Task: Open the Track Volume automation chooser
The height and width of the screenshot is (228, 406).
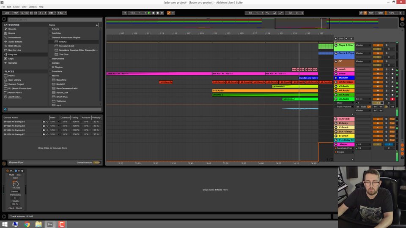Action: pos(344,106)
